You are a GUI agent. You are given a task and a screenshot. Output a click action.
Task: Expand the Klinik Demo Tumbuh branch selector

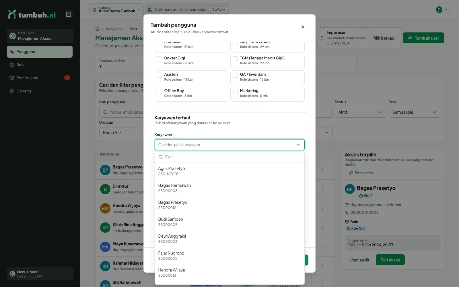[116, 10]
